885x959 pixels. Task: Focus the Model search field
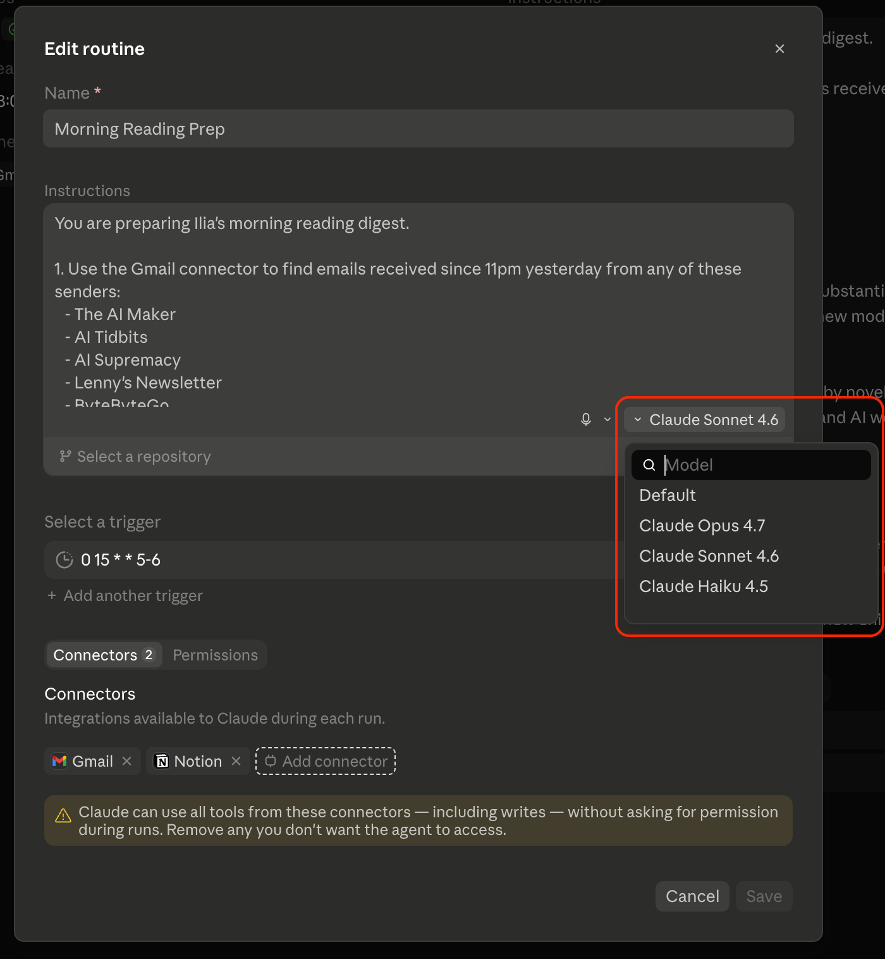point(751,465)
